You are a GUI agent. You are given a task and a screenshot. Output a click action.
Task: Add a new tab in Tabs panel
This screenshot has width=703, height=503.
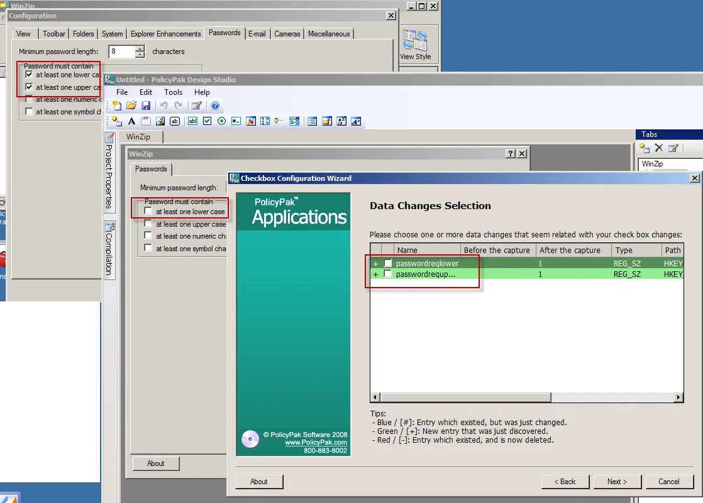tap(645, 148)
